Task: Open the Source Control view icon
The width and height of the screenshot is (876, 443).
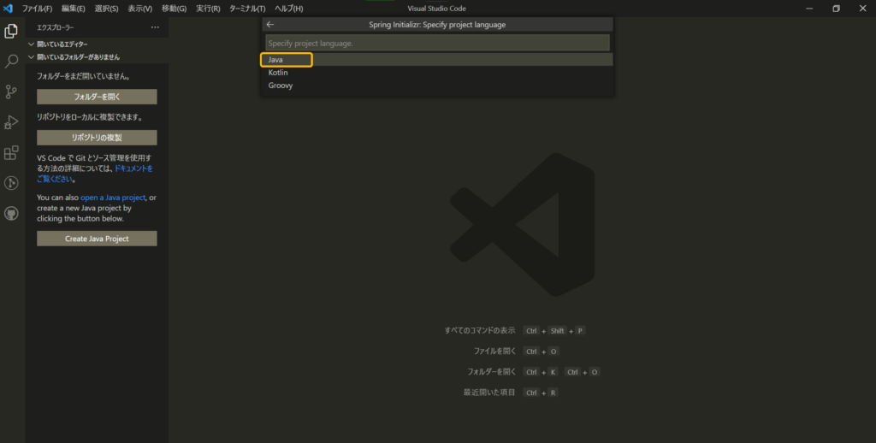Action: pyautogui.click(x=11, y=92)
